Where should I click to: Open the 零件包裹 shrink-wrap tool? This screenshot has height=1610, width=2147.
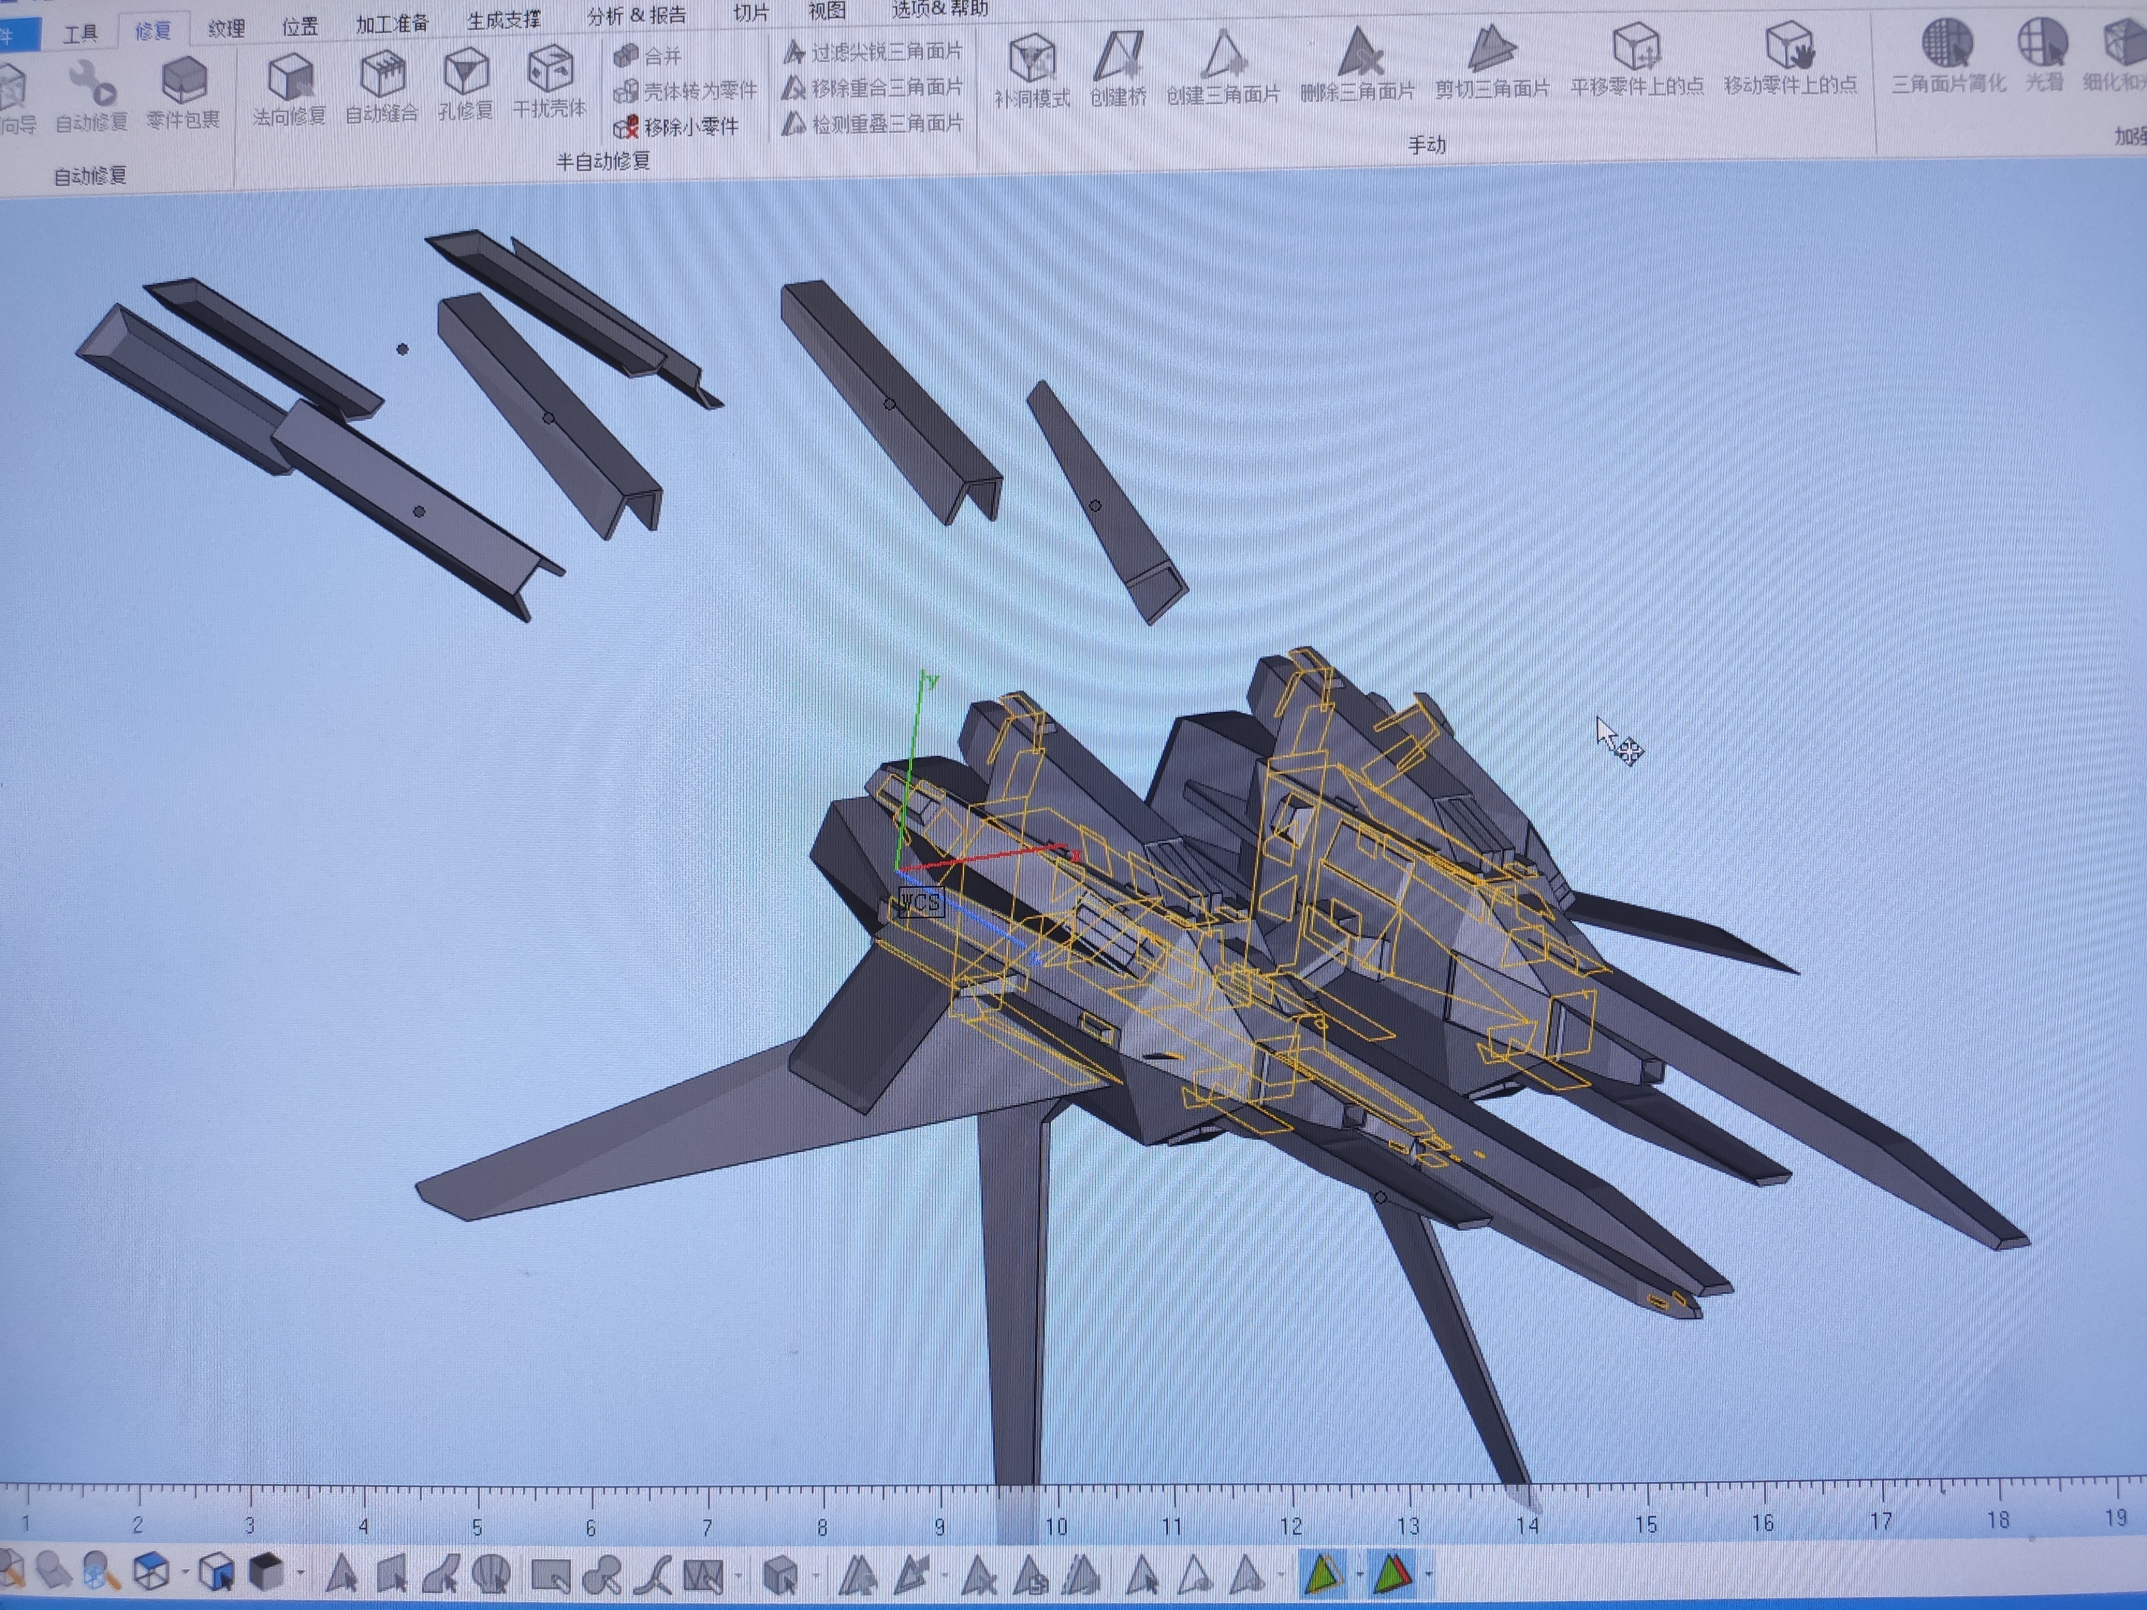(184, 93)
